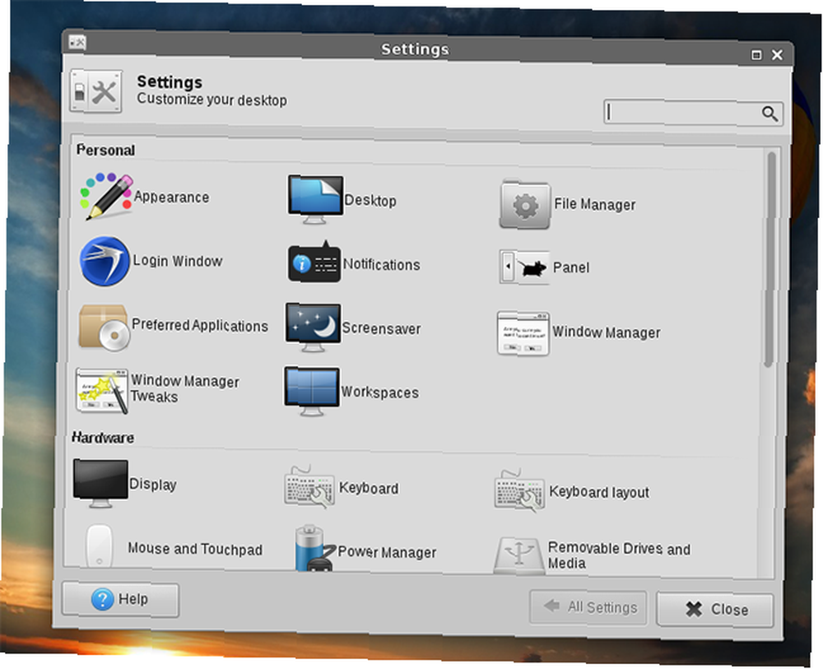The height and width of the screenshot is (669, 823).
Task: Click the 'Appearance' label
Action: point(172,197)
